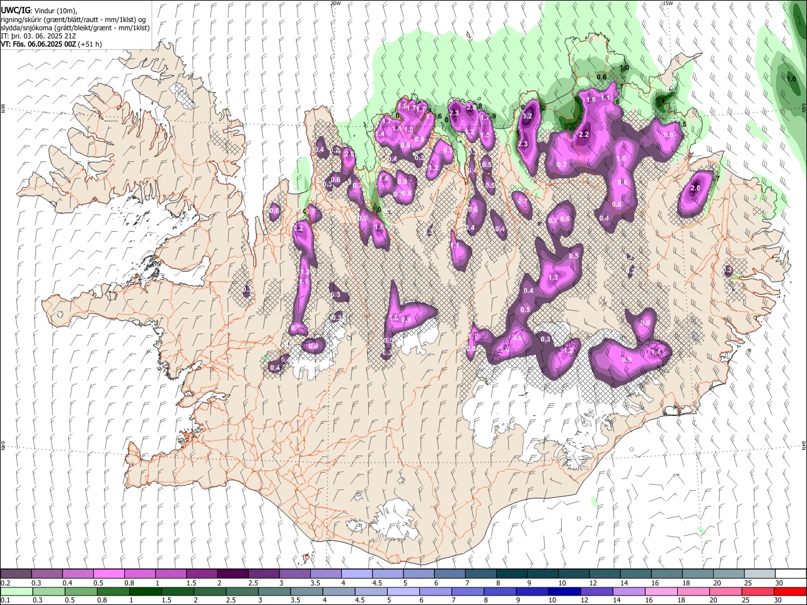Select the pale green 0.1 legend swatch

(x=16, y=591)
